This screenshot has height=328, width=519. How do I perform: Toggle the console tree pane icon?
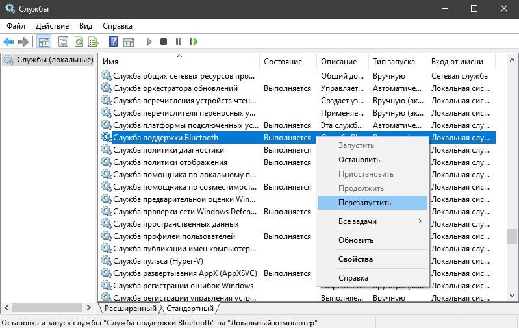click(44, 42)
